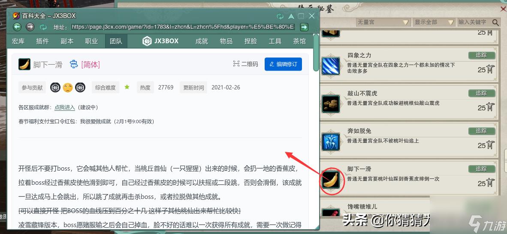Click the first contributor avatar
Screen dimensions: 507x234
point(55,87)
